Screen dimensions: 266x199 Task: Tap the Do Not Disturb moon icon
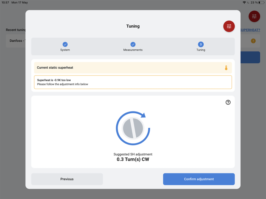click(x=248, y=3)
